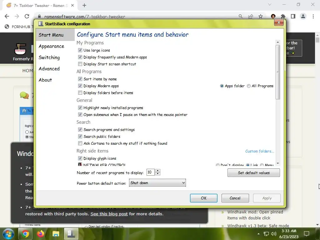Viewport: 320px width, 240px height.
Task: Confirm with the OK button
Action: coord(204,198)
